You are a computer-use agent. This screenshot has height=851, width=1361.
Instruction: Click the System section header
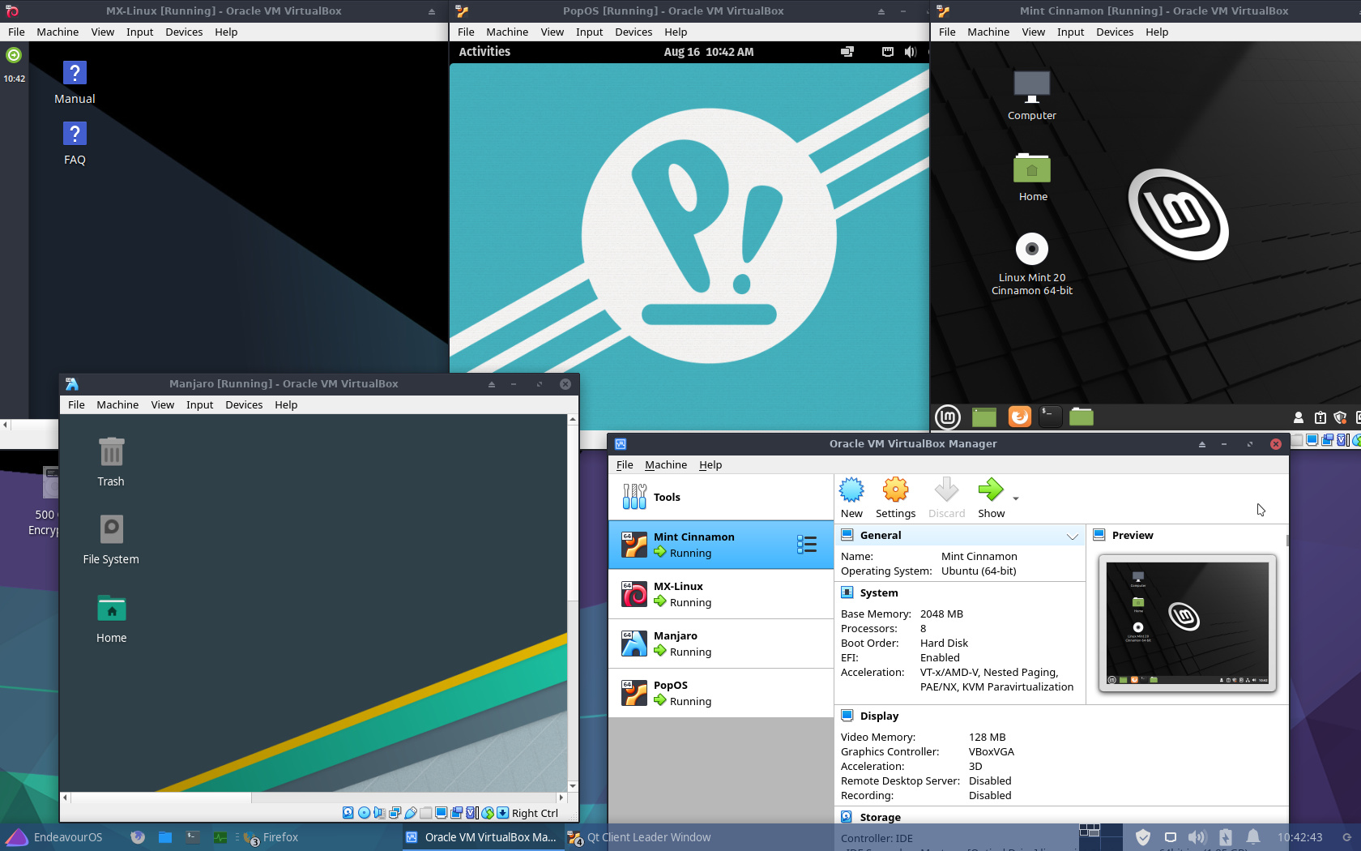tap(879, 592)
